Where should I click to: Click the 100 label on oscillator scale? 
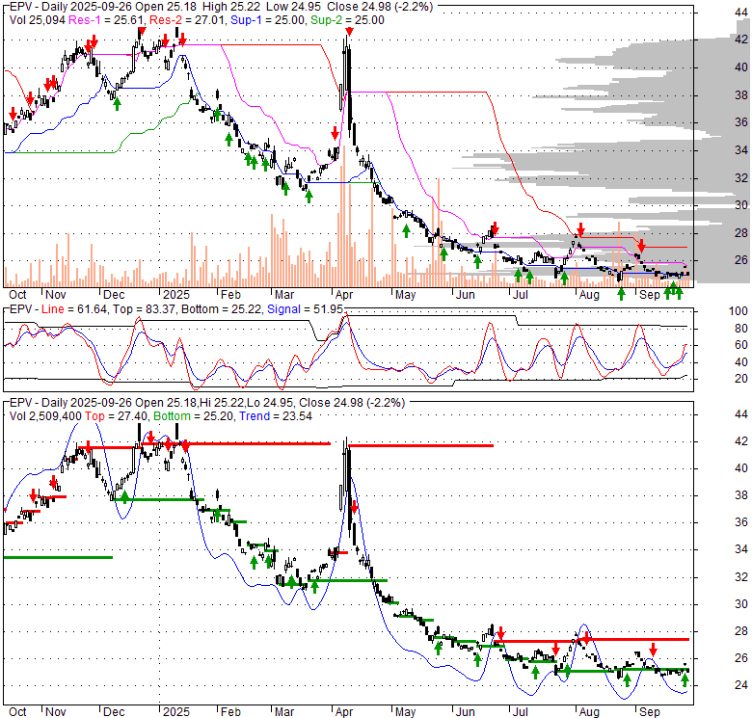coord(738,311)
